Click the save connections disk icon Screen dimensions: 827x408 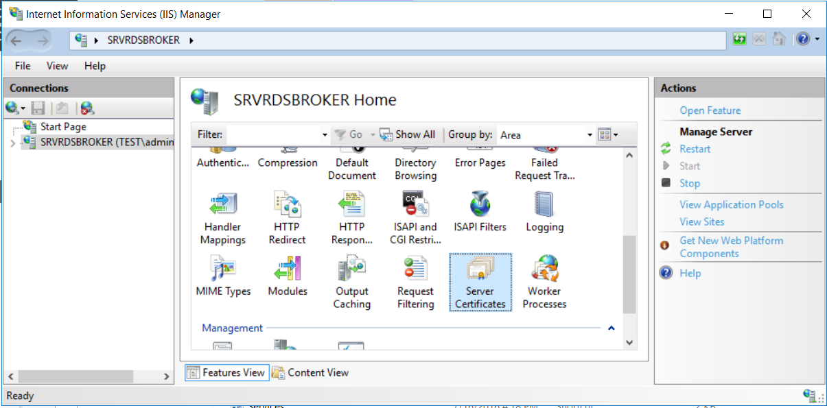[x=39, y=108]
